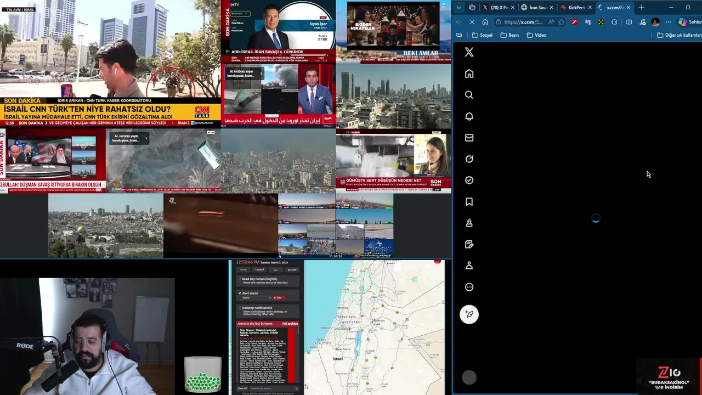The height and width of the screenshot is (395, 702).
Task: Select the русский language button
Action: coord(292,269)
